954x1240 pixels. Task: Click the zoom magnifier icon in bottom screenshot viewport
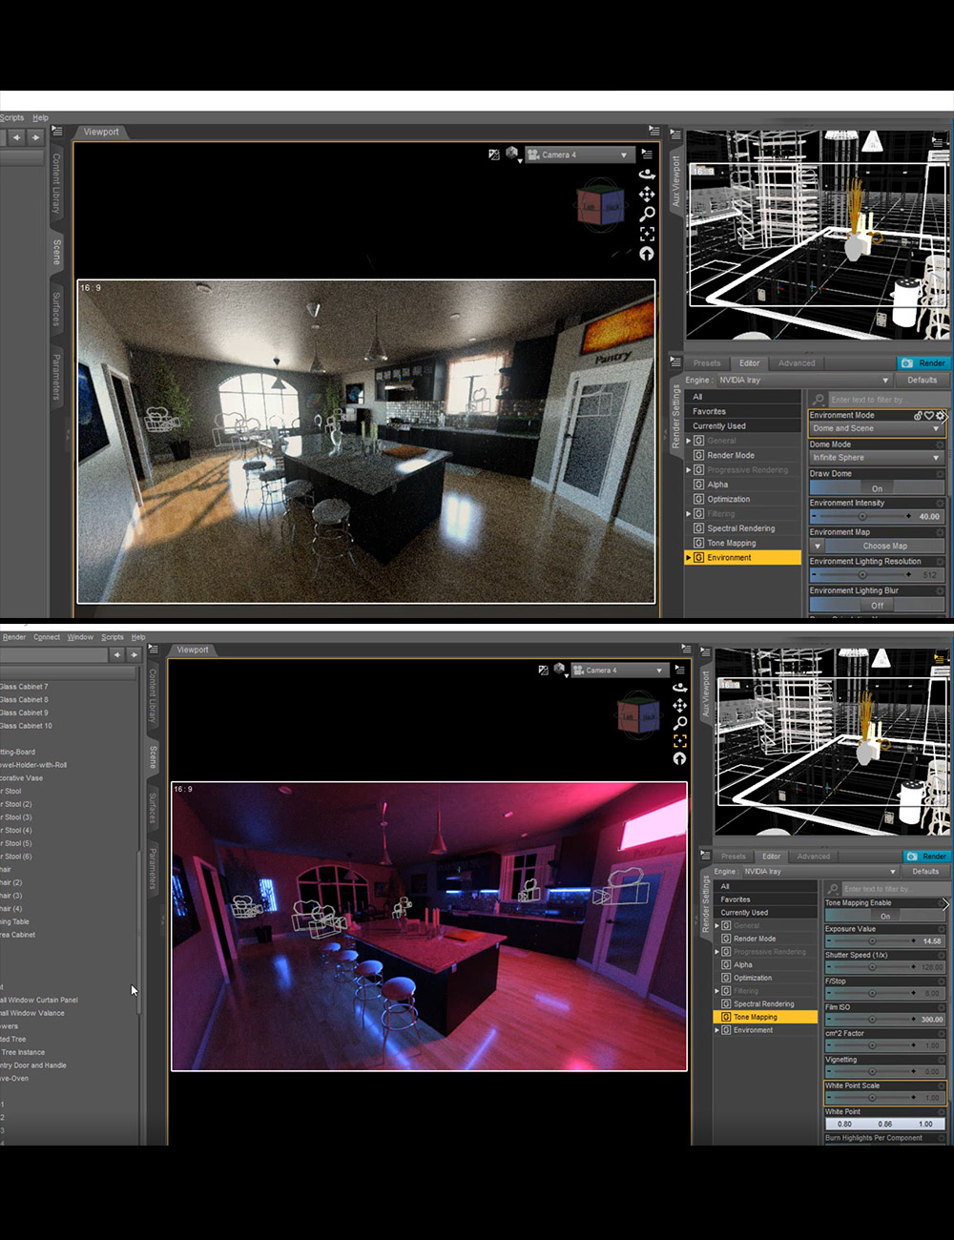679,723
